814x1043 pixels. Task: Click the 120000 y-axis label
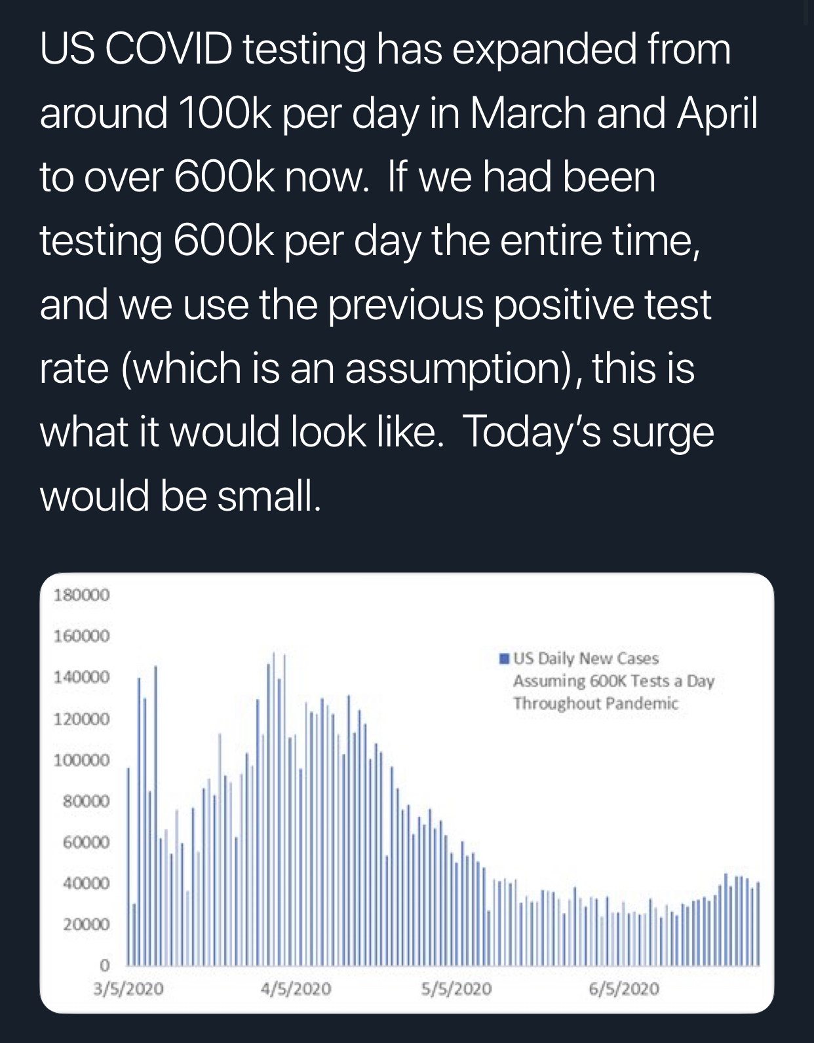[82, 719]
